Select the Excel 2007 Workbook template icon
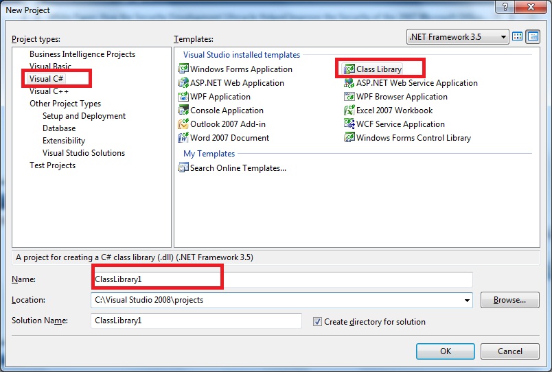The image size is (552, 372). (349, 110)
